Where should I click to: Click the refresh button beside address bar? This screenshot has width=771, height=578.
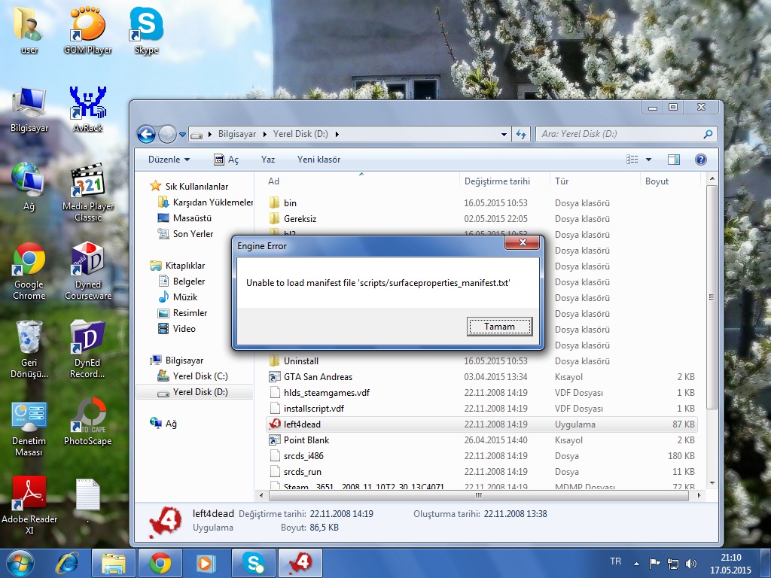pos(521,134)
